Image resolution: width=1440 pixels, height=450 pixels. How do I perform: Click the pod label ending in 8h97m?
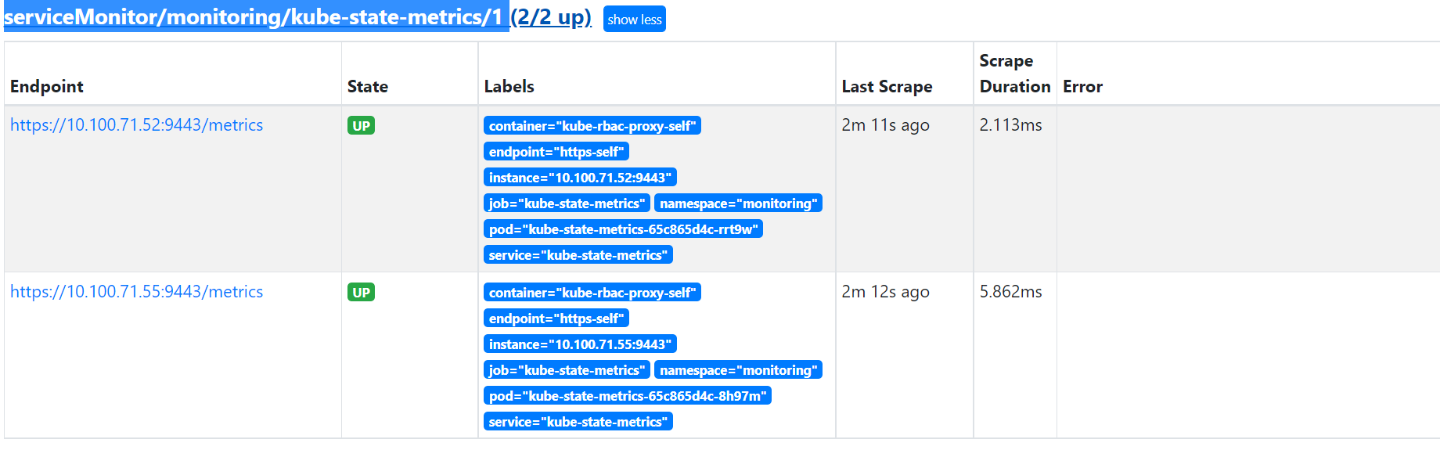pyautogui.click(x=628, y=396)
